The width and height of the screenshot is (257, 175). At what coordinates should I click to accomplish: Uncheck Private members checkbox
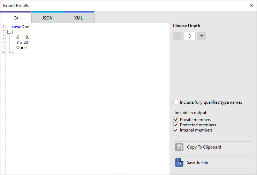click(x=176, y=120)
